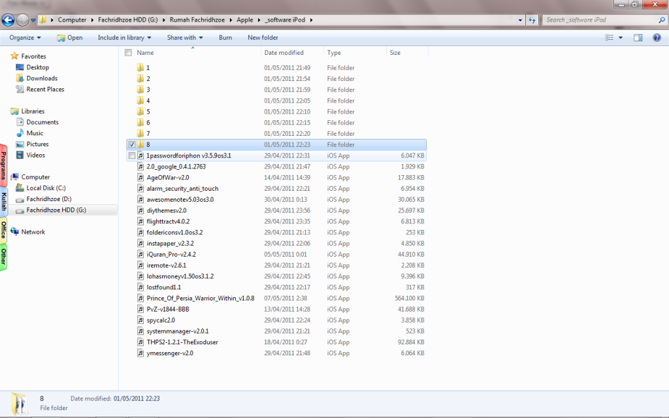Open the Include in library dropdown

tap(124, 37)
